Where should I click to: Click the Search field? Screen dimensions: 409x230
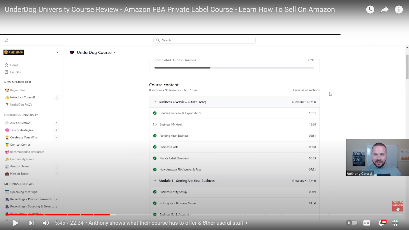coord(204,40)
